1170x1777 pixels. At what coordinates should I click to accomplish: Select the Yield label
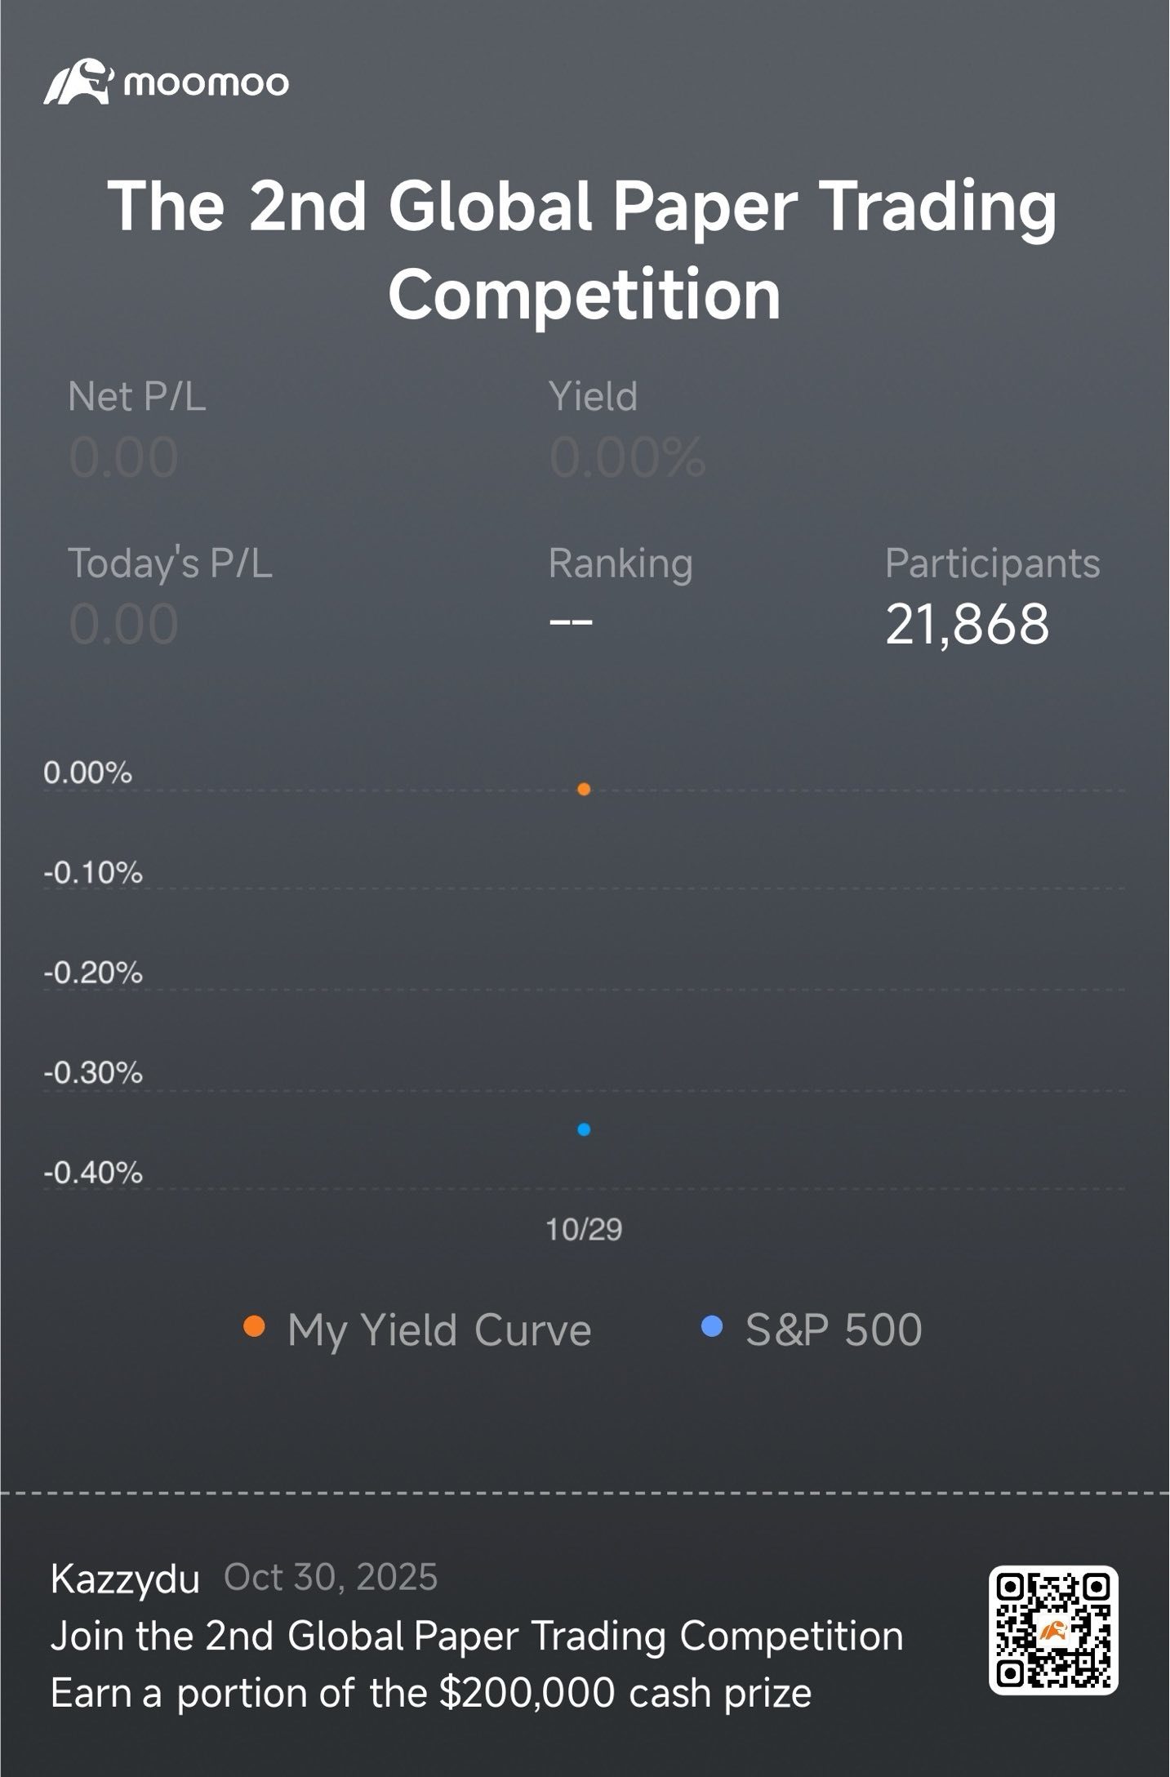(x=593, y=397)
